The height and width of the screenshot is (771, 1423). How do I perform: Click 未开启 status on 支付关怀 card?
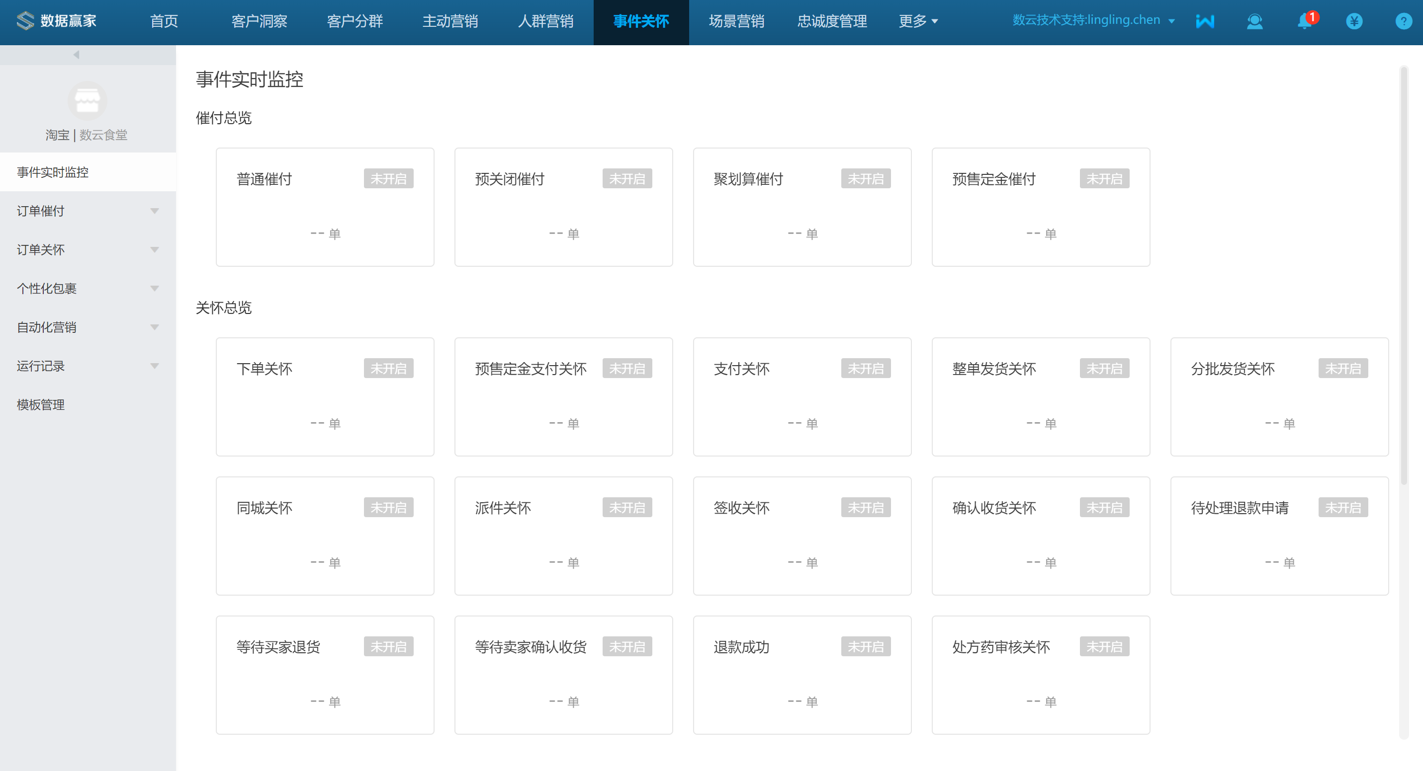866,369
